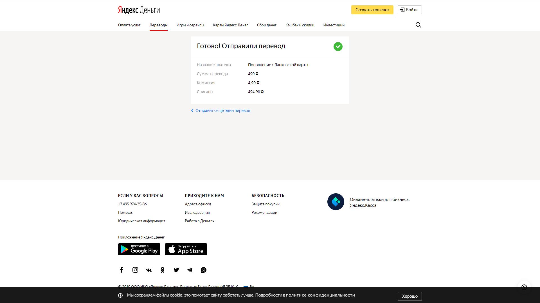Follow the Отправить еще один перевод link
540x303 pixels.
(x=222, y=110)
